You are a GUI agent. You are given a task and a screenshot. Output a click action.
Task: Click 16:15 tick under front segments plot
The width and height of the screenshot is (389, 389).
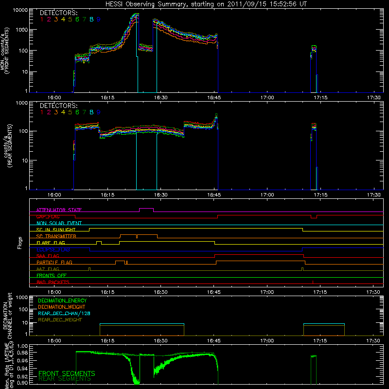107,98
